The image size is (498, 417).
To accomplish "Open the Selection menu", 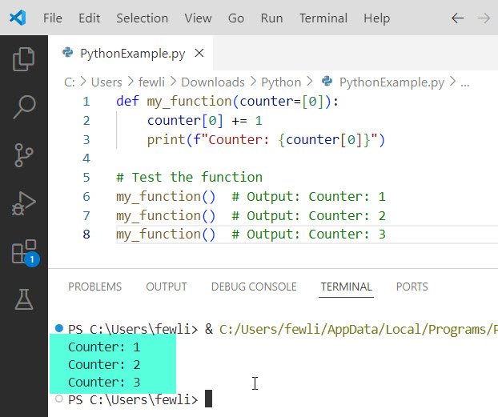I will click(142, 18).
